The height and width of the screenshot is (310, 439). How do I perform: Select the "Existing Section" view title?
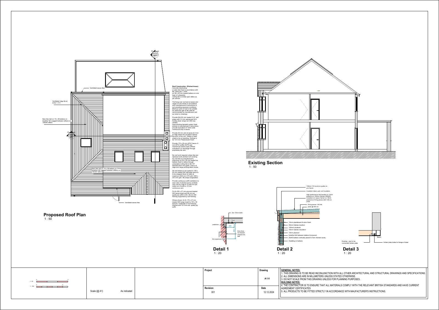tap(265, 163)
